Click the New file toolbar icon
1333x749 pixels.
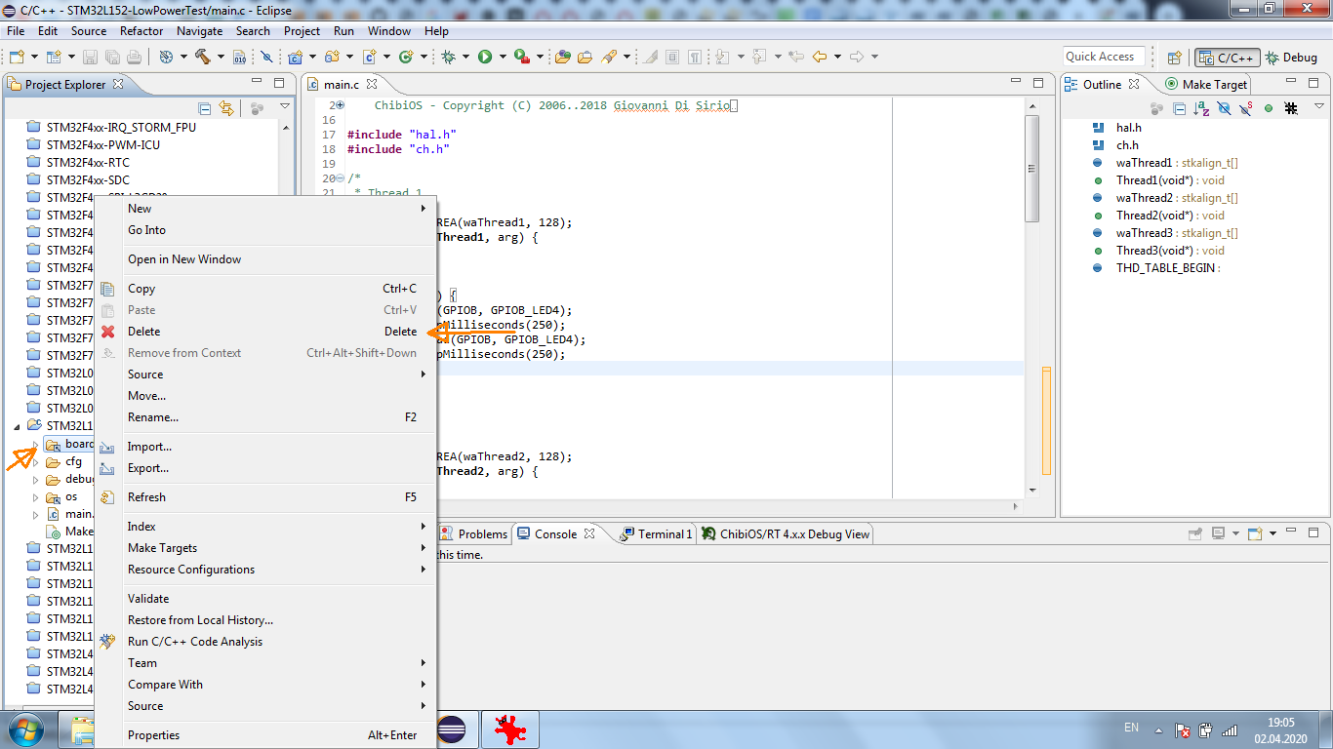tap(17, 57)
